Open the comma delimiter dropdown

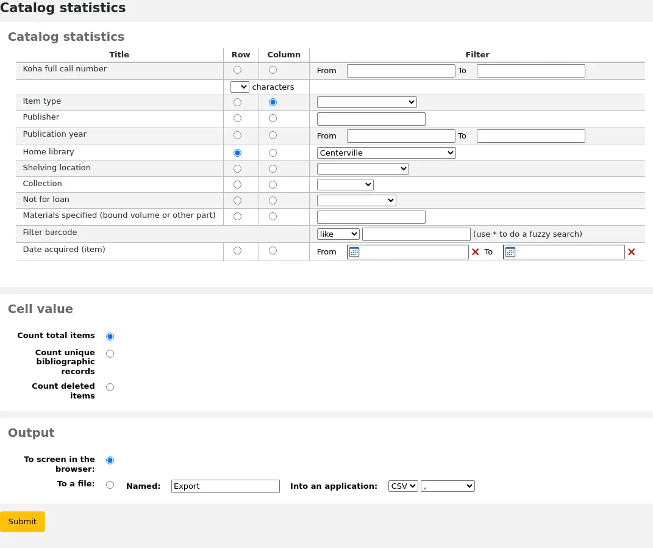click(x=448, y=486)
